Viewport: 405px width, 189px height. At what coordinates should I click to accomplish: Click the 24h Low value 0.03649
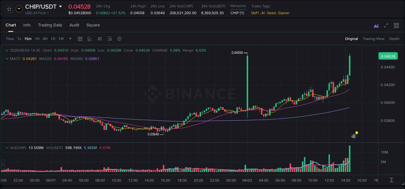(157, 13)
